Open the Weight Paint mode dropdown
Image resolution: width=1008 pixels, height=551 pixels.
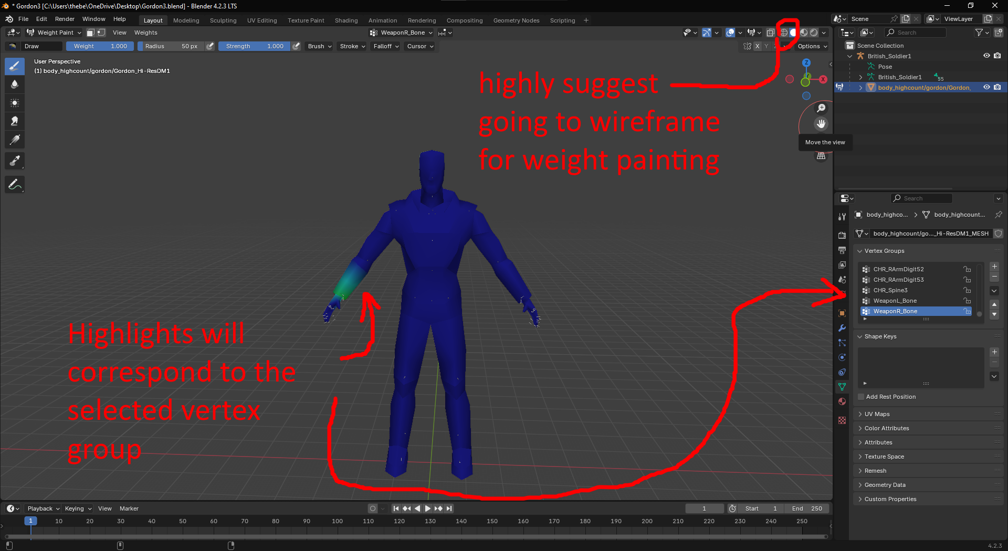tap(54, 33)
